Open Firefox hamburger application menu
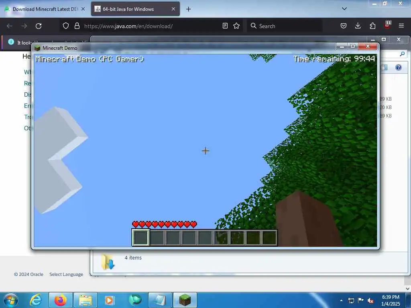This screenshot has width=411, height=308. pos(401,26)
